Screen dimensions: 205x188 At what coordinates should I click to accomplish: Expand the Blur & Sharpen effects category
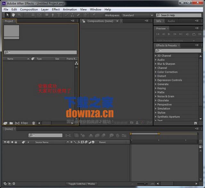[x=166, y=64]
